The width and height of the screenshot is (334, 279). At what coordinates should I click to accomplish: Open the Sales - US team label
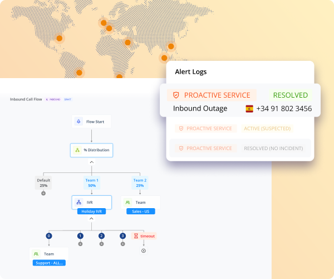pyautogui.click(x=140, y=211)
